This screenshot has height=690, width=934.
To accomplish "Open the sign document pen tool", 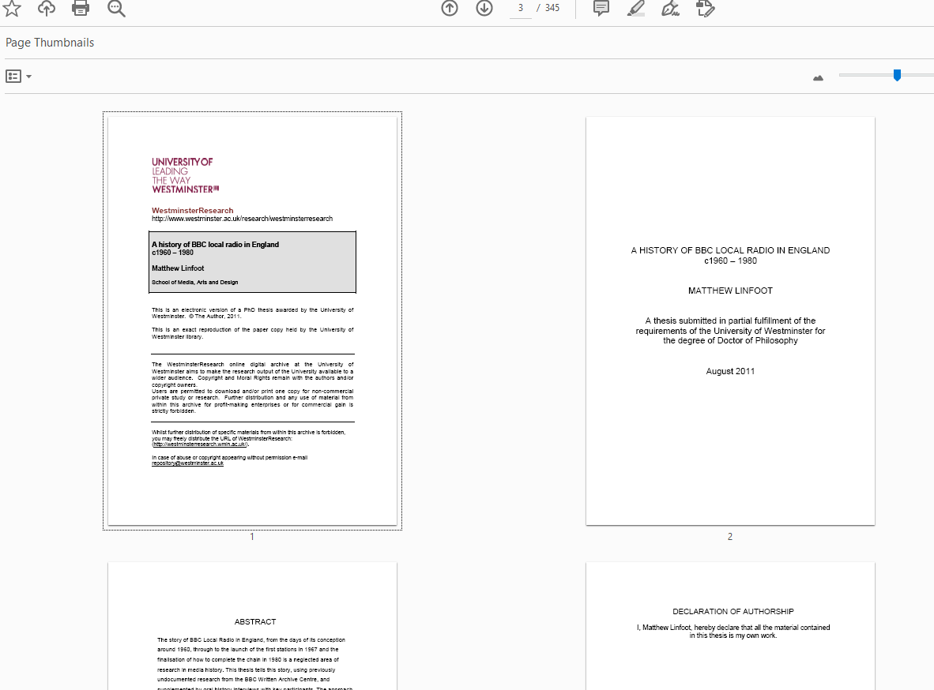I will pos(671,9).
